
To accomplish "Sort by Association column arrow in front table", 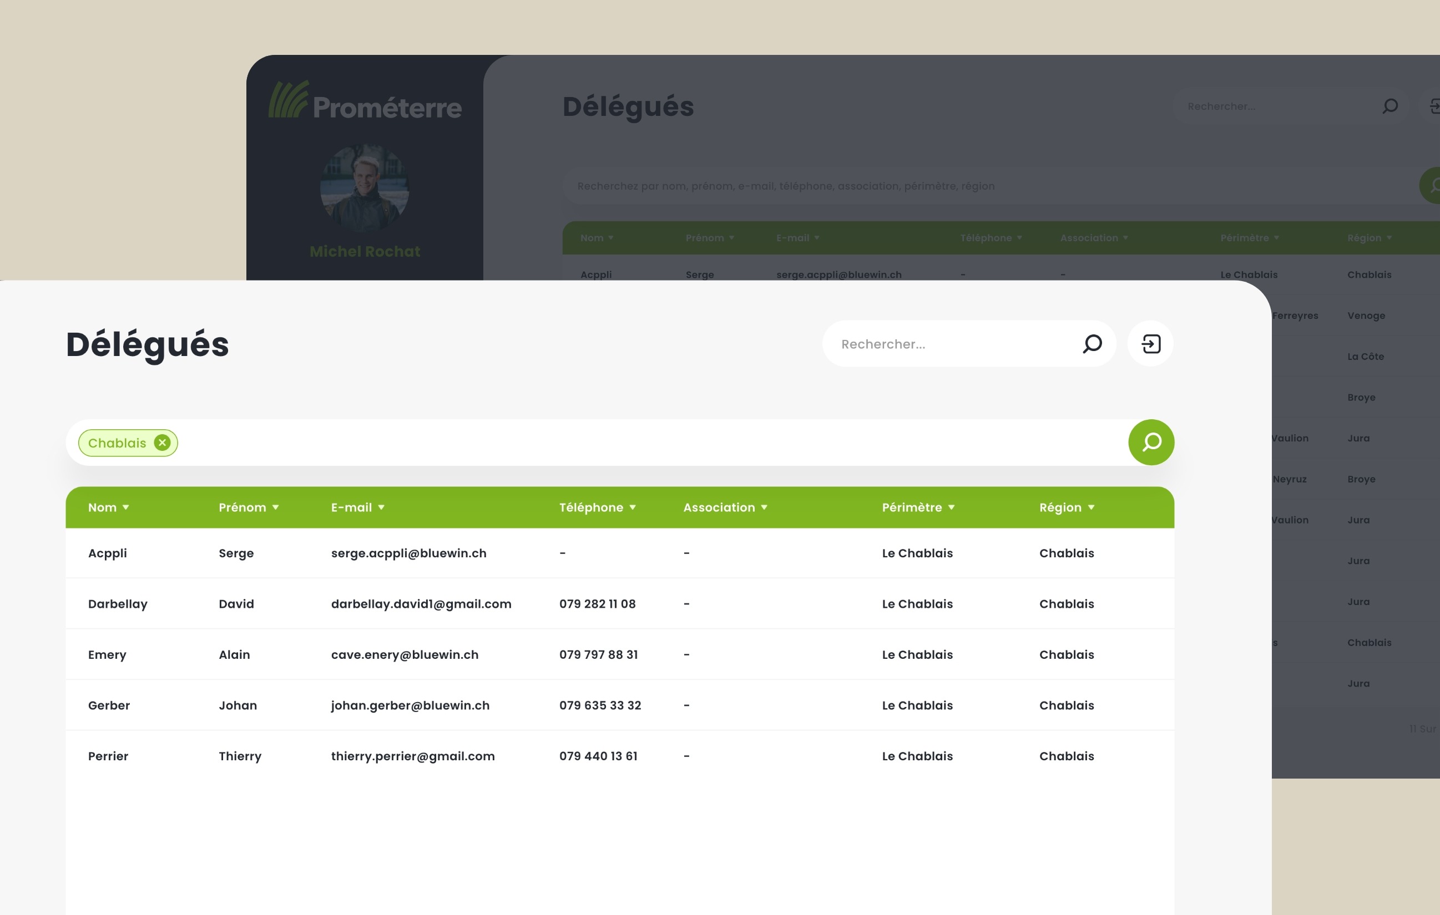I will coord(764,507).
